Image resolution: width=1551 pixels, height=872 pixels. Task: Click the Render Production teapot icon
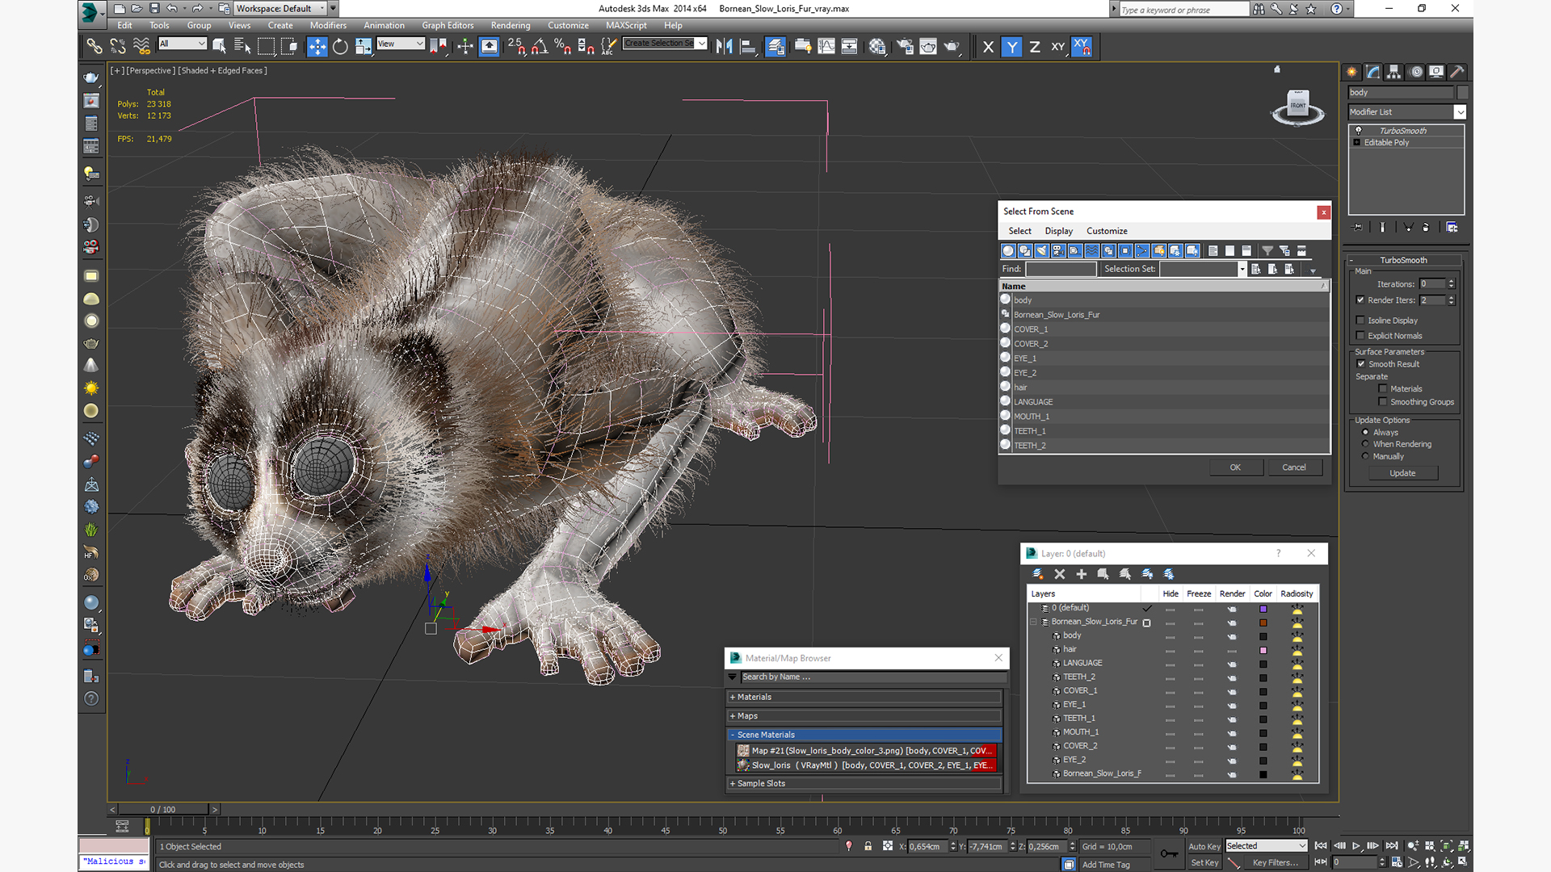click(952, 47)
